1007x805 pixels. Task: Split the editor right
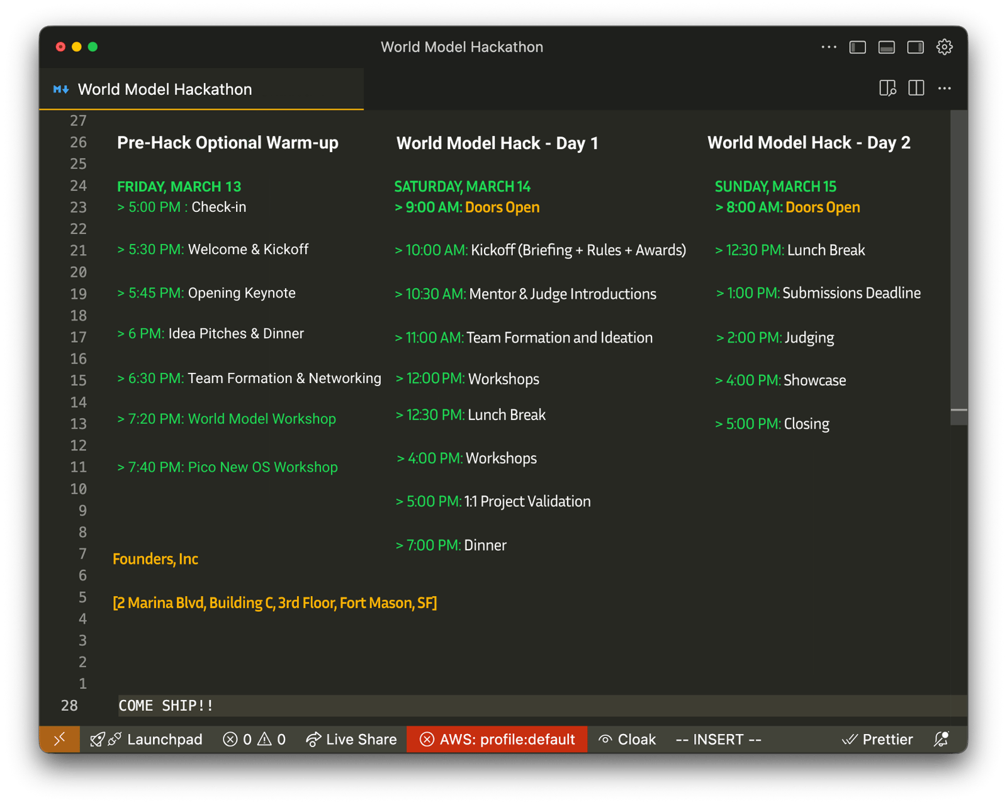tap(916, 89)
